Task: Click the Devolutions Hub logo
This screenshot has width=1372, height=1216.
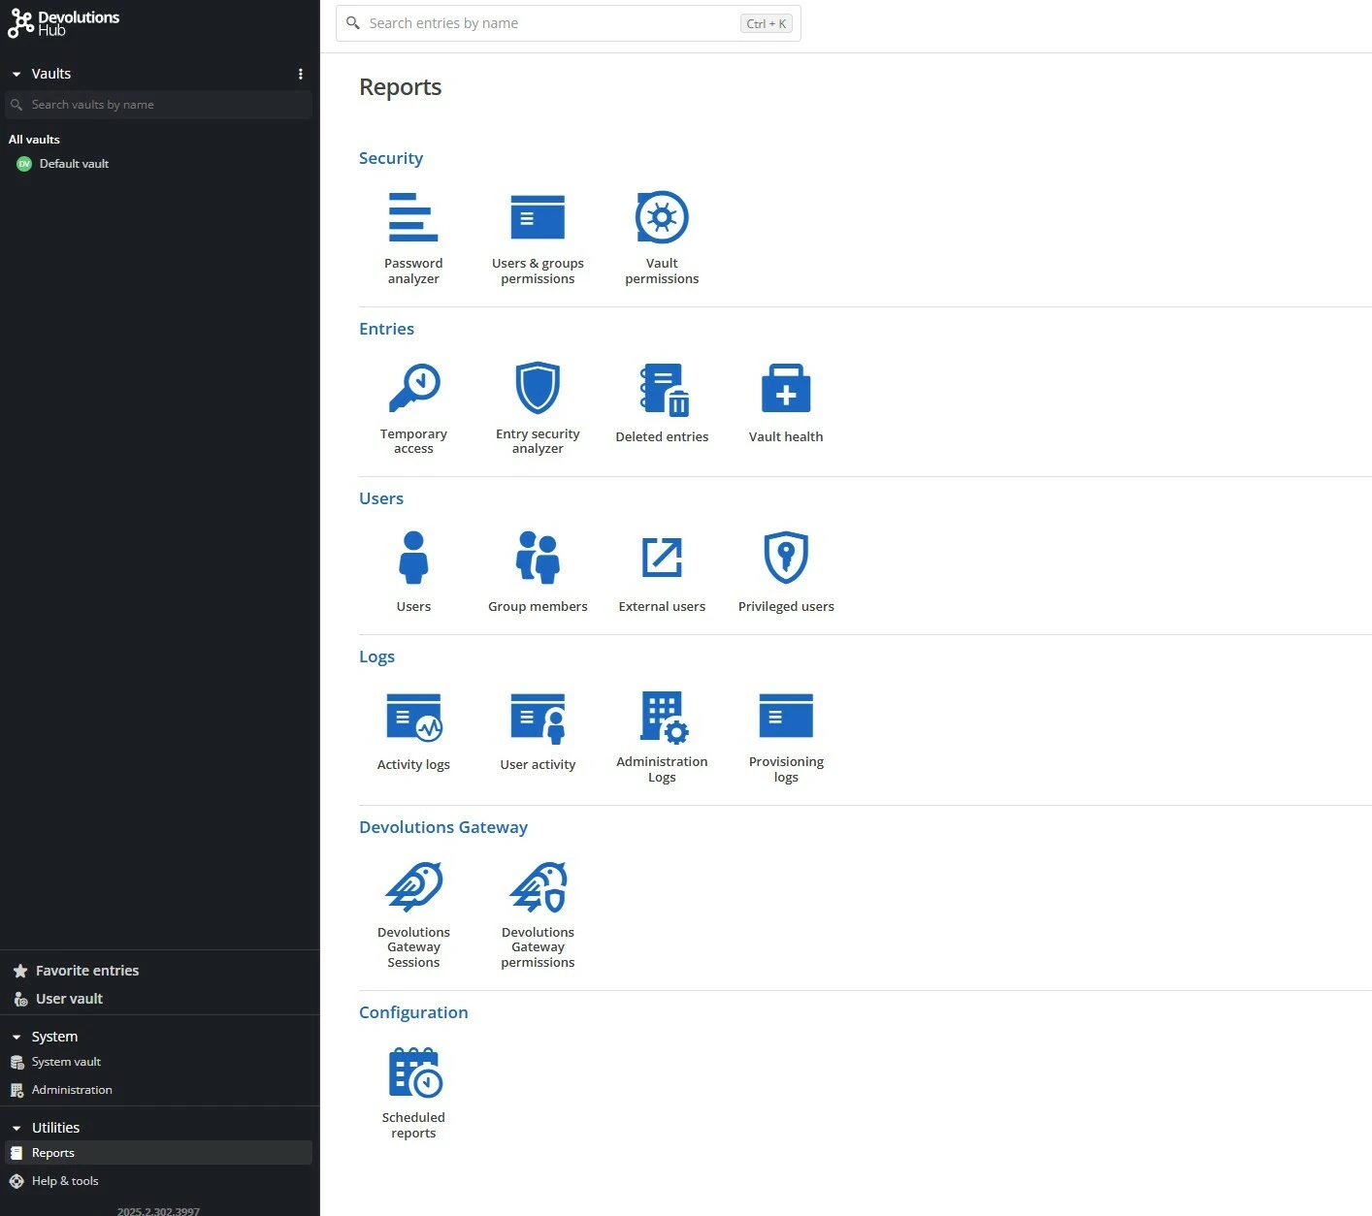Action: click(64, 23)
